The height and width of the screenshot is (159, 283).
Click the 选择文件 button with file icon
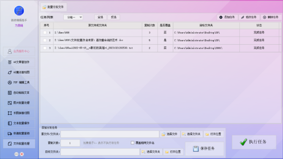pos(170,134)
